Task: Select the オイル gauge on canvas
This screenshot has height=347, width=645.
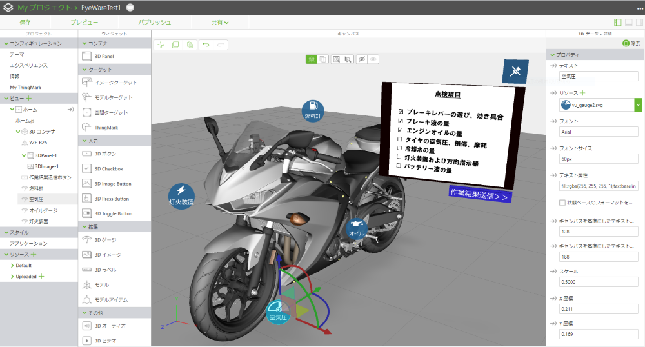Action: [x=356, y=228]
